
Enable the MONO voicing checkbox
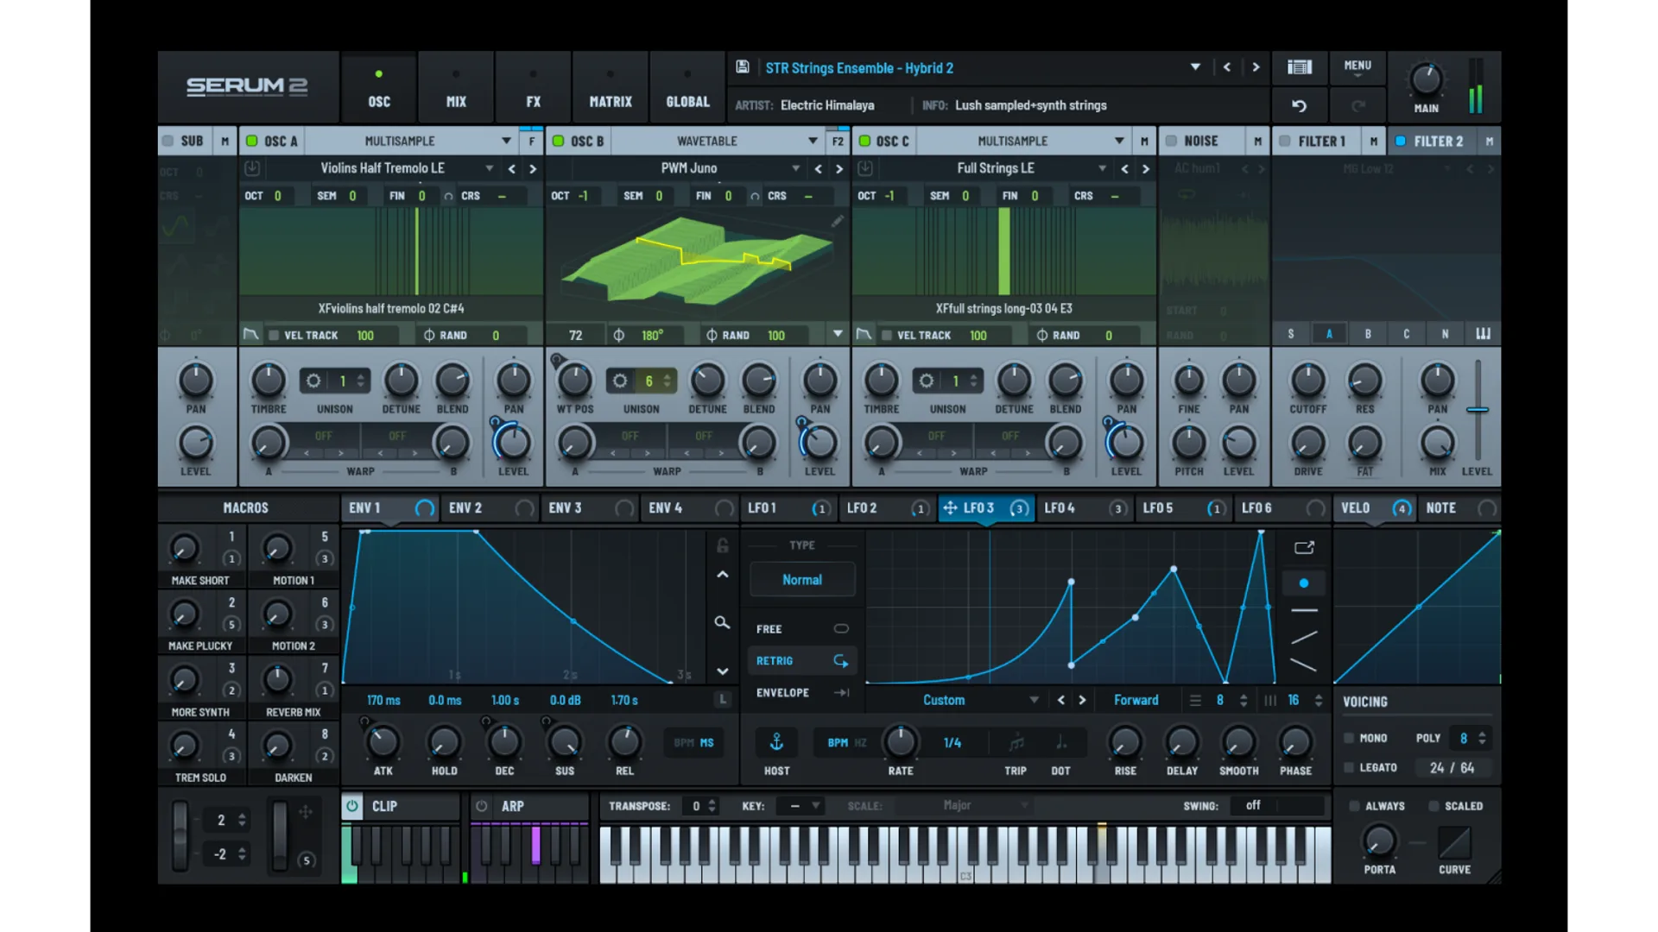tap(1351, 738)
